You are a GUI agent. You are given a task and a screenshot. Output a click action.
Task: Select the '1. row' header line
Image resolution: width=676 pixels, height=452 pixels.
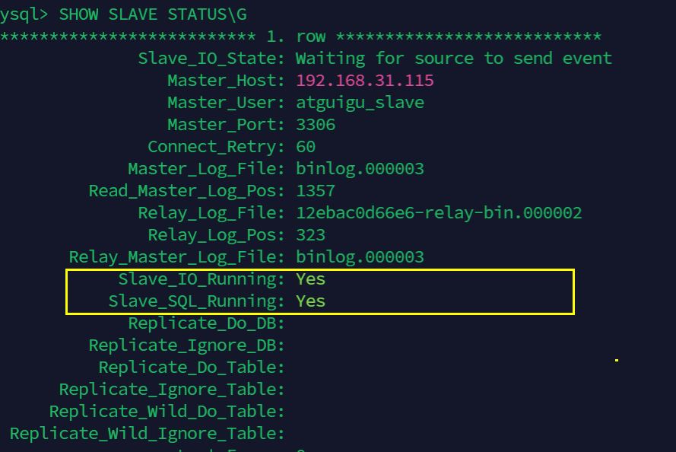coord(300,37)
